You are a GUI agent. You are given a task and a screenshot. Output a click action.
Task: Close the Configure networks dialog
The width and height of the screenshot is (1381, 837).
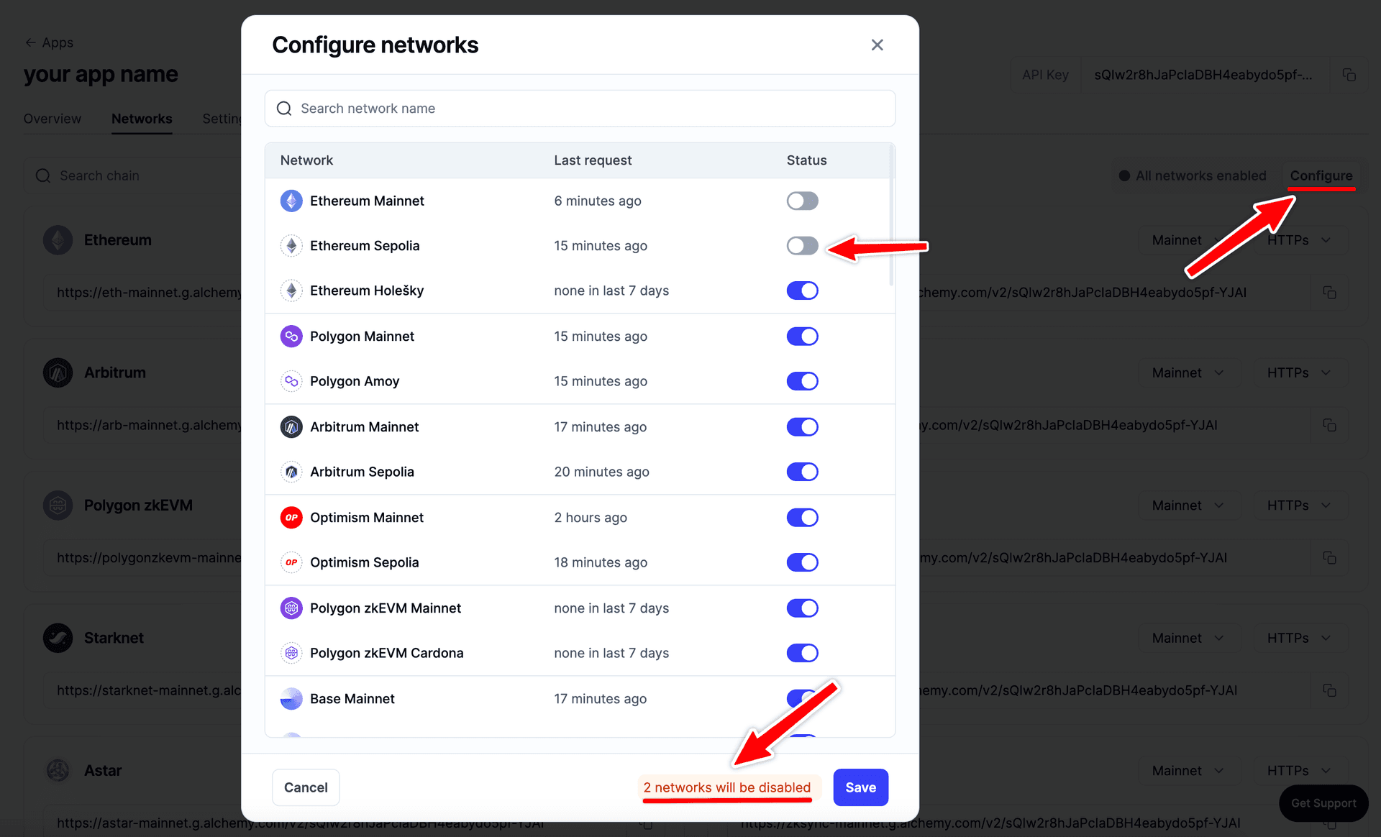coord(877,45)
